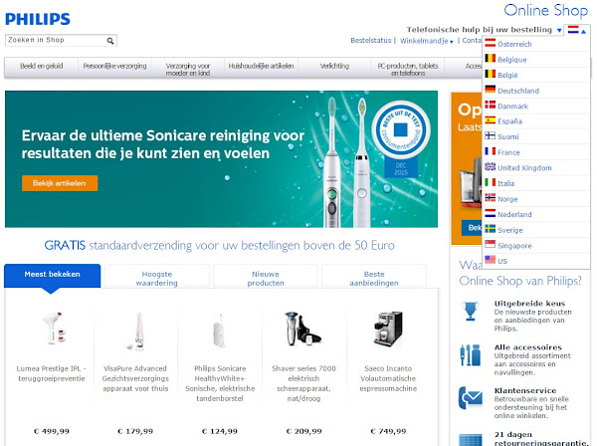Click the Nederland flag in the list
Viewport: 597px width, 446px height.
[490, 214]
